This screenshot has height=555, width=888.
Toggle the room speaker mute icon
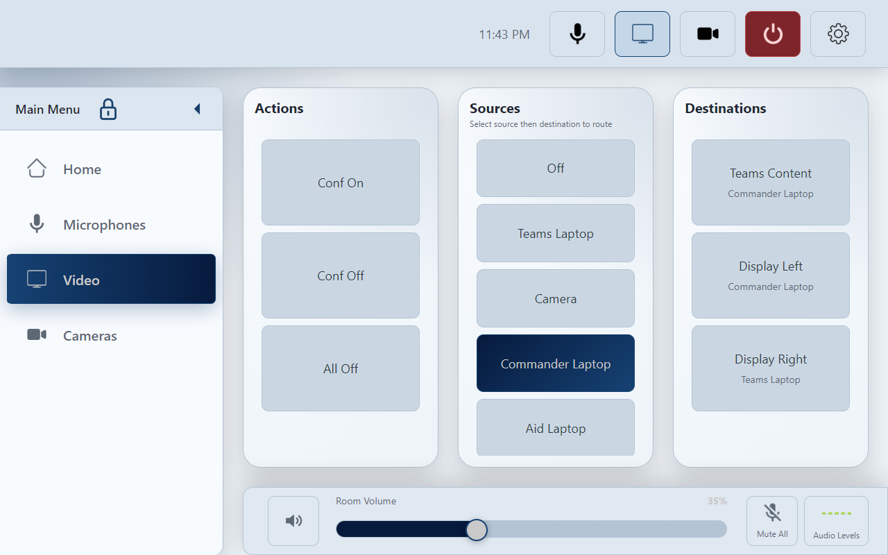click(x=293, y=521)
